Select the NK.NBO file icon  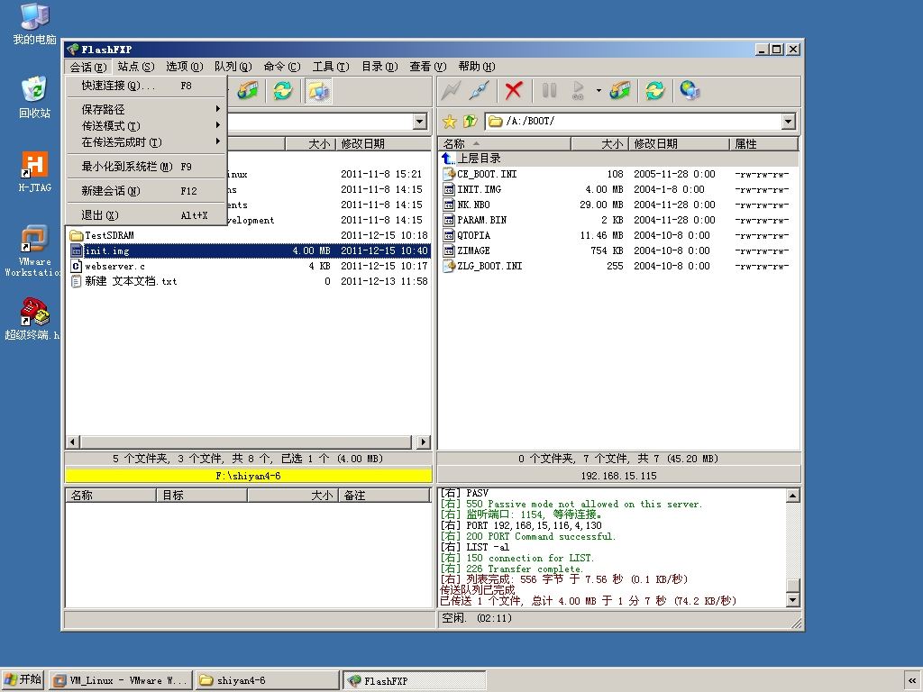click(449, 205)
